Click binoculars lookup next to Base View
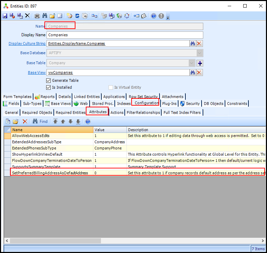 tap(193, 72)
